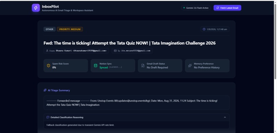The height and width of the screenshot is (133, 277).
Task: Click the document icon on Gmail Draft Status
Action: coord(143,66)
